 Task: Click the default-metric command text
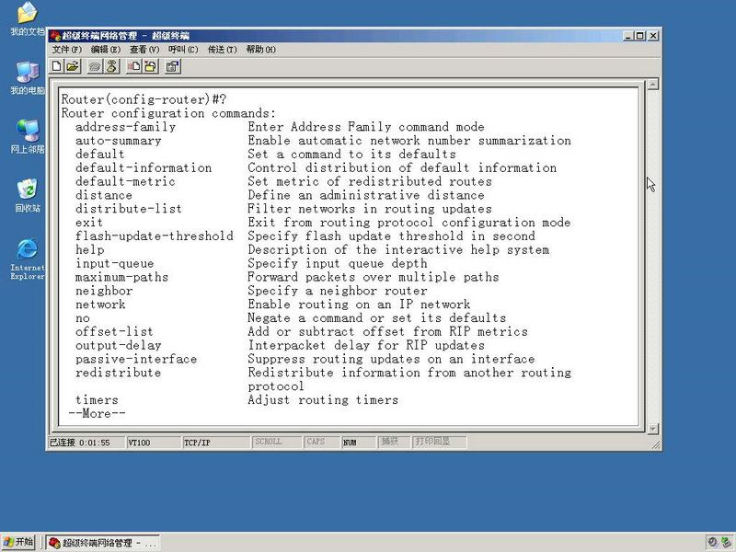pos(125,181)
